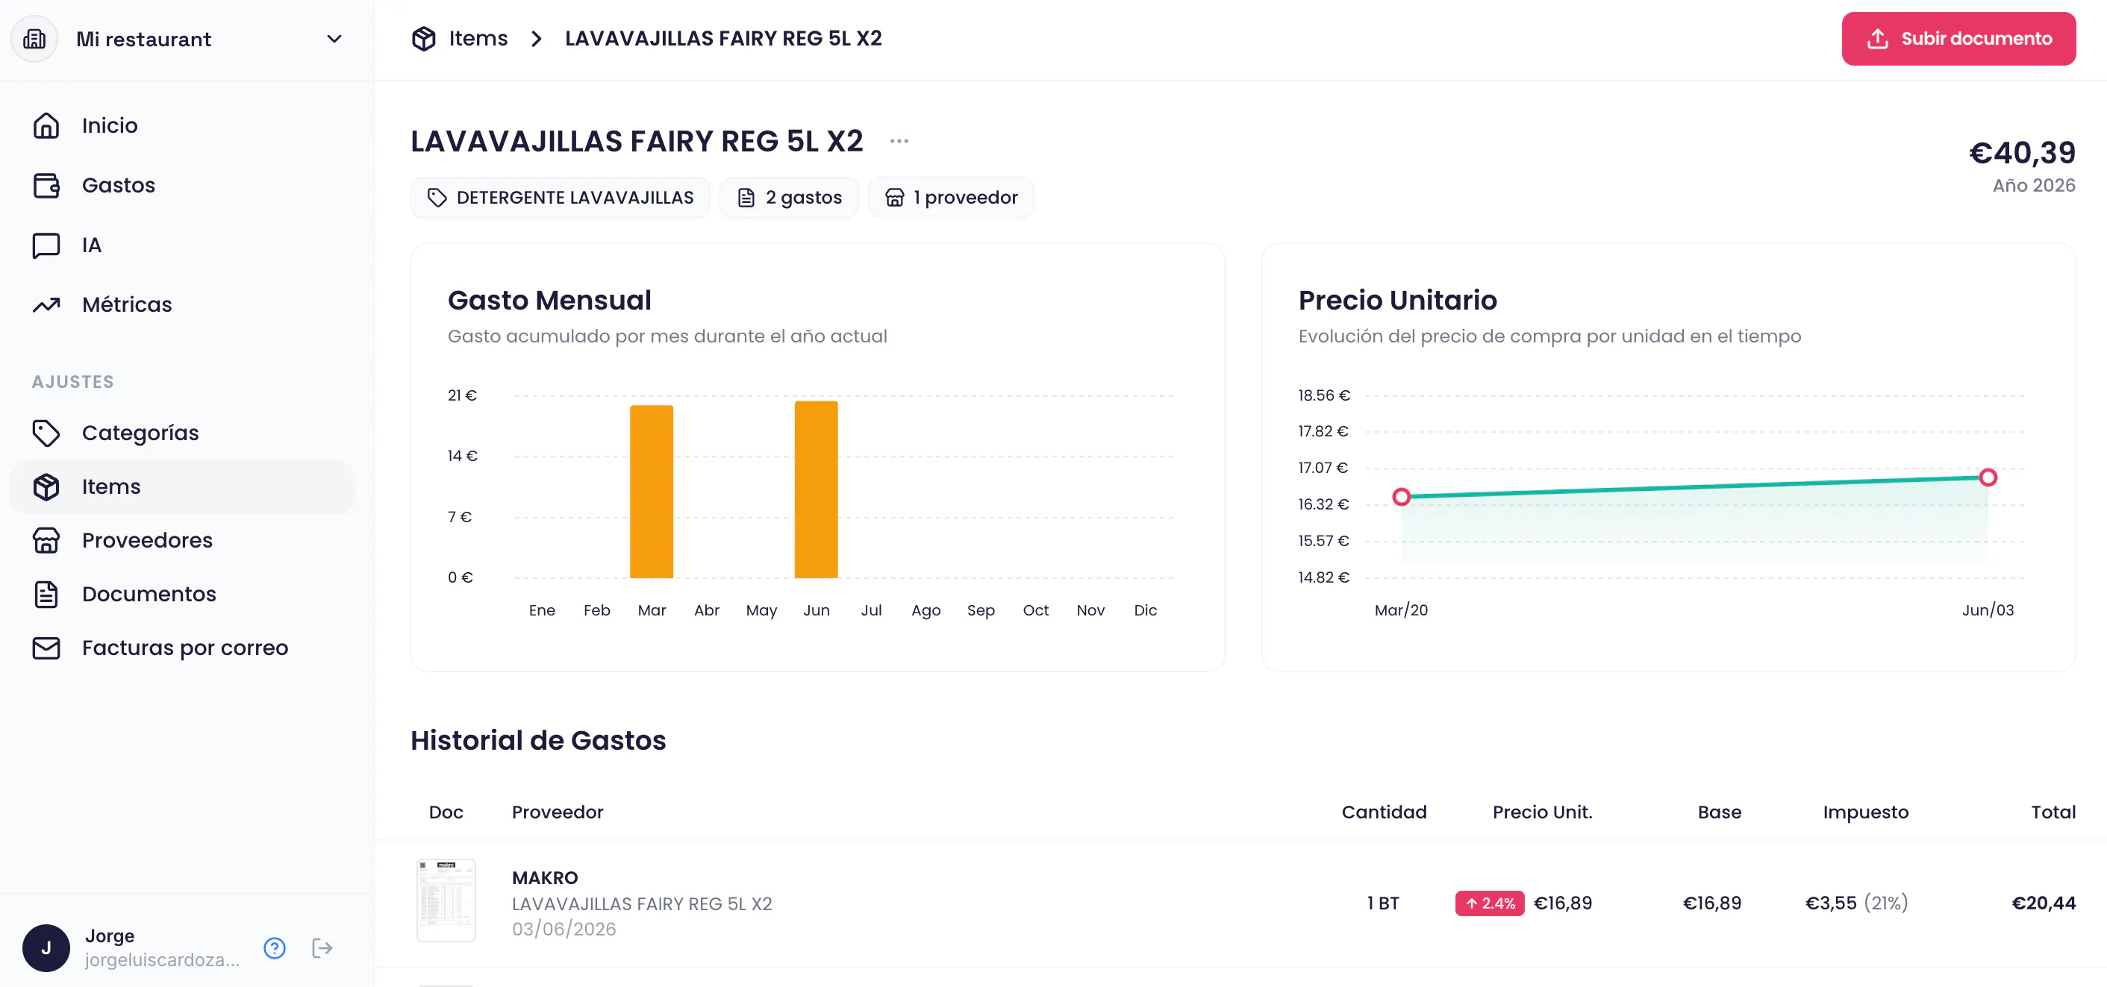Click the Métricas trend arrow icon

(46, 304)
